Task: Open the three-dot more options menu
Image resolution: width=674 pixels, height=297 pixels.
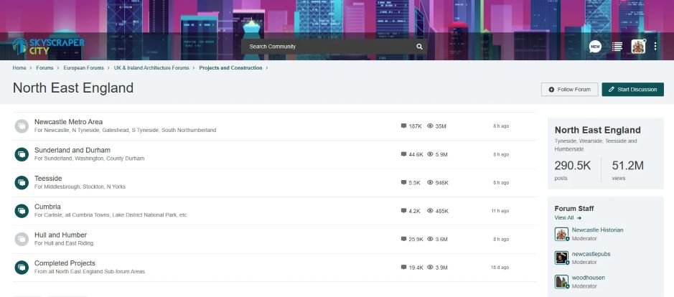Action: tap(655, 47)
